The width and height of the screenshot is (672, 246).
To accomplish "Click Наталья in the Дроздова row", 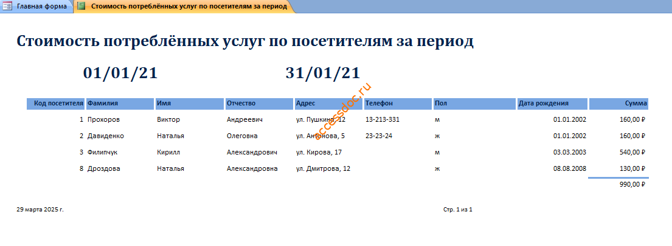I will 170,168.
